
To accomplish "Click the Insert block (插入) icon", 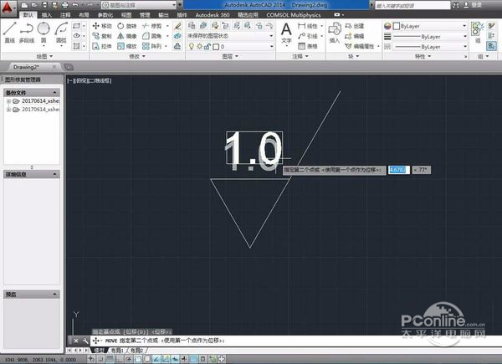I will click(334, 33).
